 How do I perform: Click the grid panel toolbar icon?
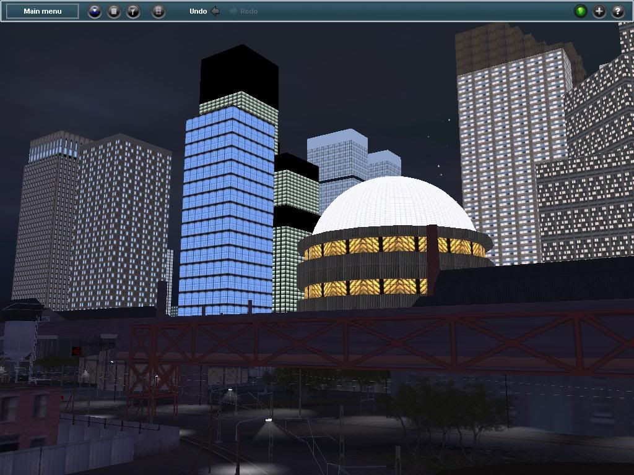[158, 11]
